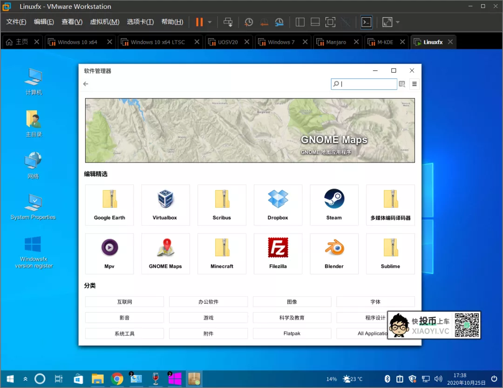Expand the pause button dropdown arrow
This screenshot has height=388, width=503.
210,22
